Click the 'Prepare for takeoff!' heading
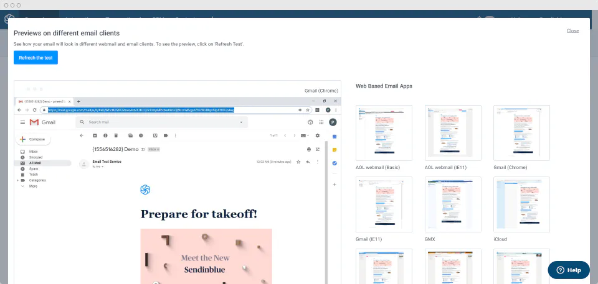The image size is (598, 284). [199, 214]
